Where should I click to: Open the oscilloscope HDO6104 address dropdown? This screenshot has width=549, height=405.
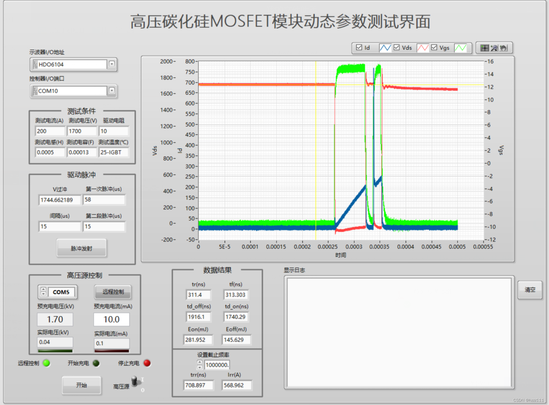coord(112,64)
